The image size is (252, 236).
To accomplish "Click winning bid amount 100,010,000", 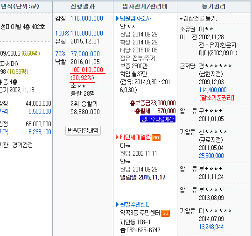I will tap(87, 70).
